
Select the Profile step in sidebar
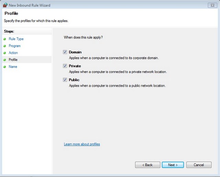coord(13,60)
